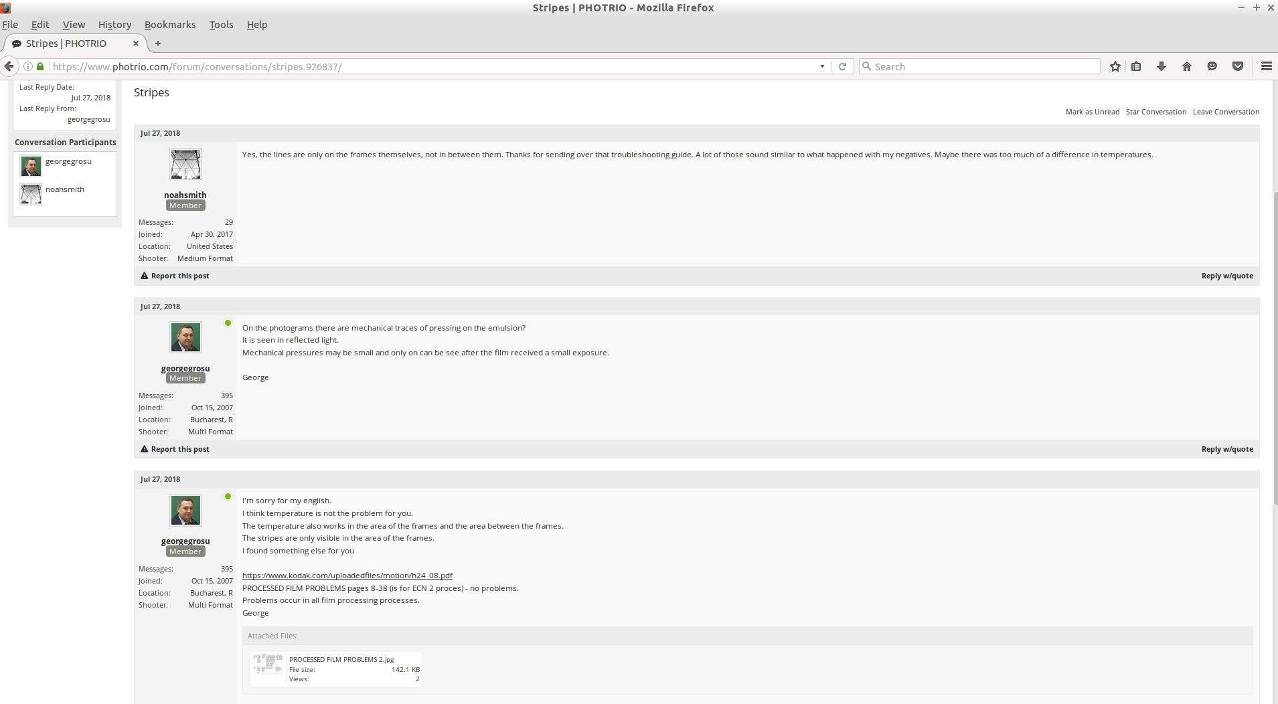The width and height of the screenshot is (1278, 704).
Task: Click the chat smiley toolbar icon
Action: 1212,66
